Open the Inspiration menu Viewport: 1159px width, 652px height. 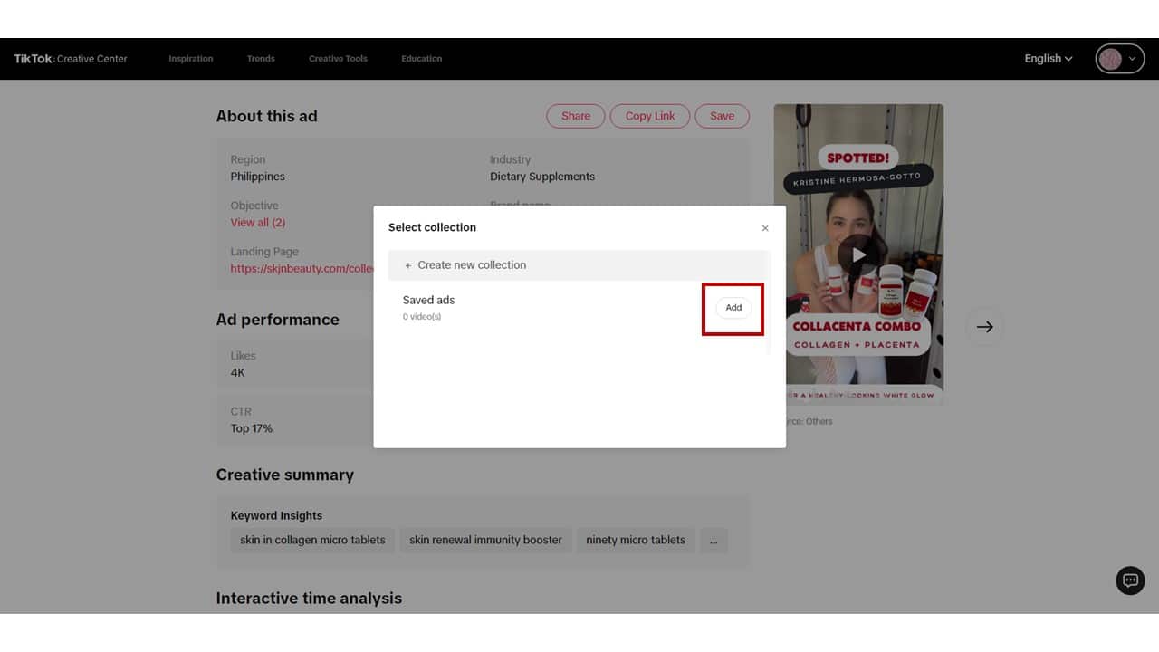coord(191,59)
